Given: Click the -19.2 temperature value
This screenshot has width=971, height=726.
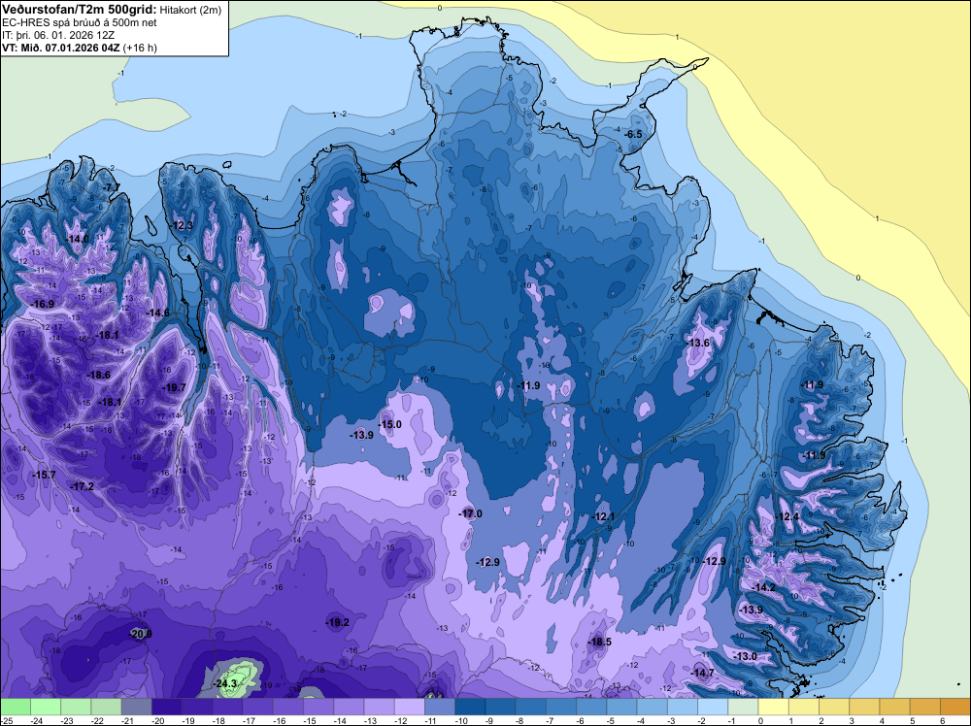Looking at the screenshot, I should coord(338,623).
